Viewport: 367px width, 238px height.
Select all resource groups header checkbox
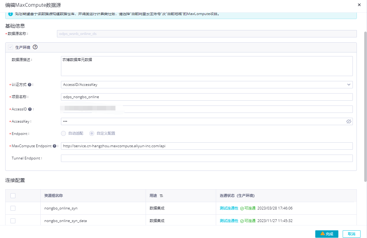(x=13, y=196)
